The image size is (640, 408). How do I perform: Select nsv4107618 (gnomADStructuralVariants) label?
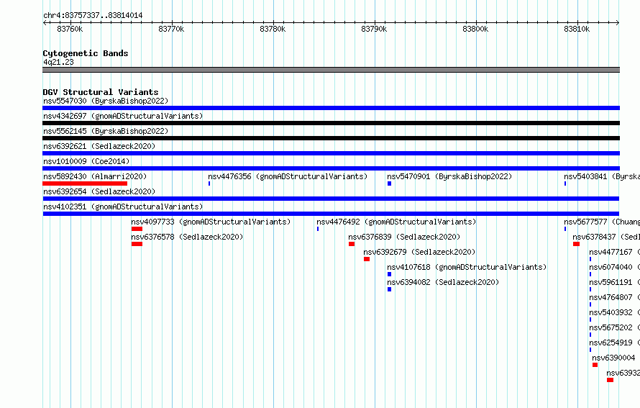(467, 267)
